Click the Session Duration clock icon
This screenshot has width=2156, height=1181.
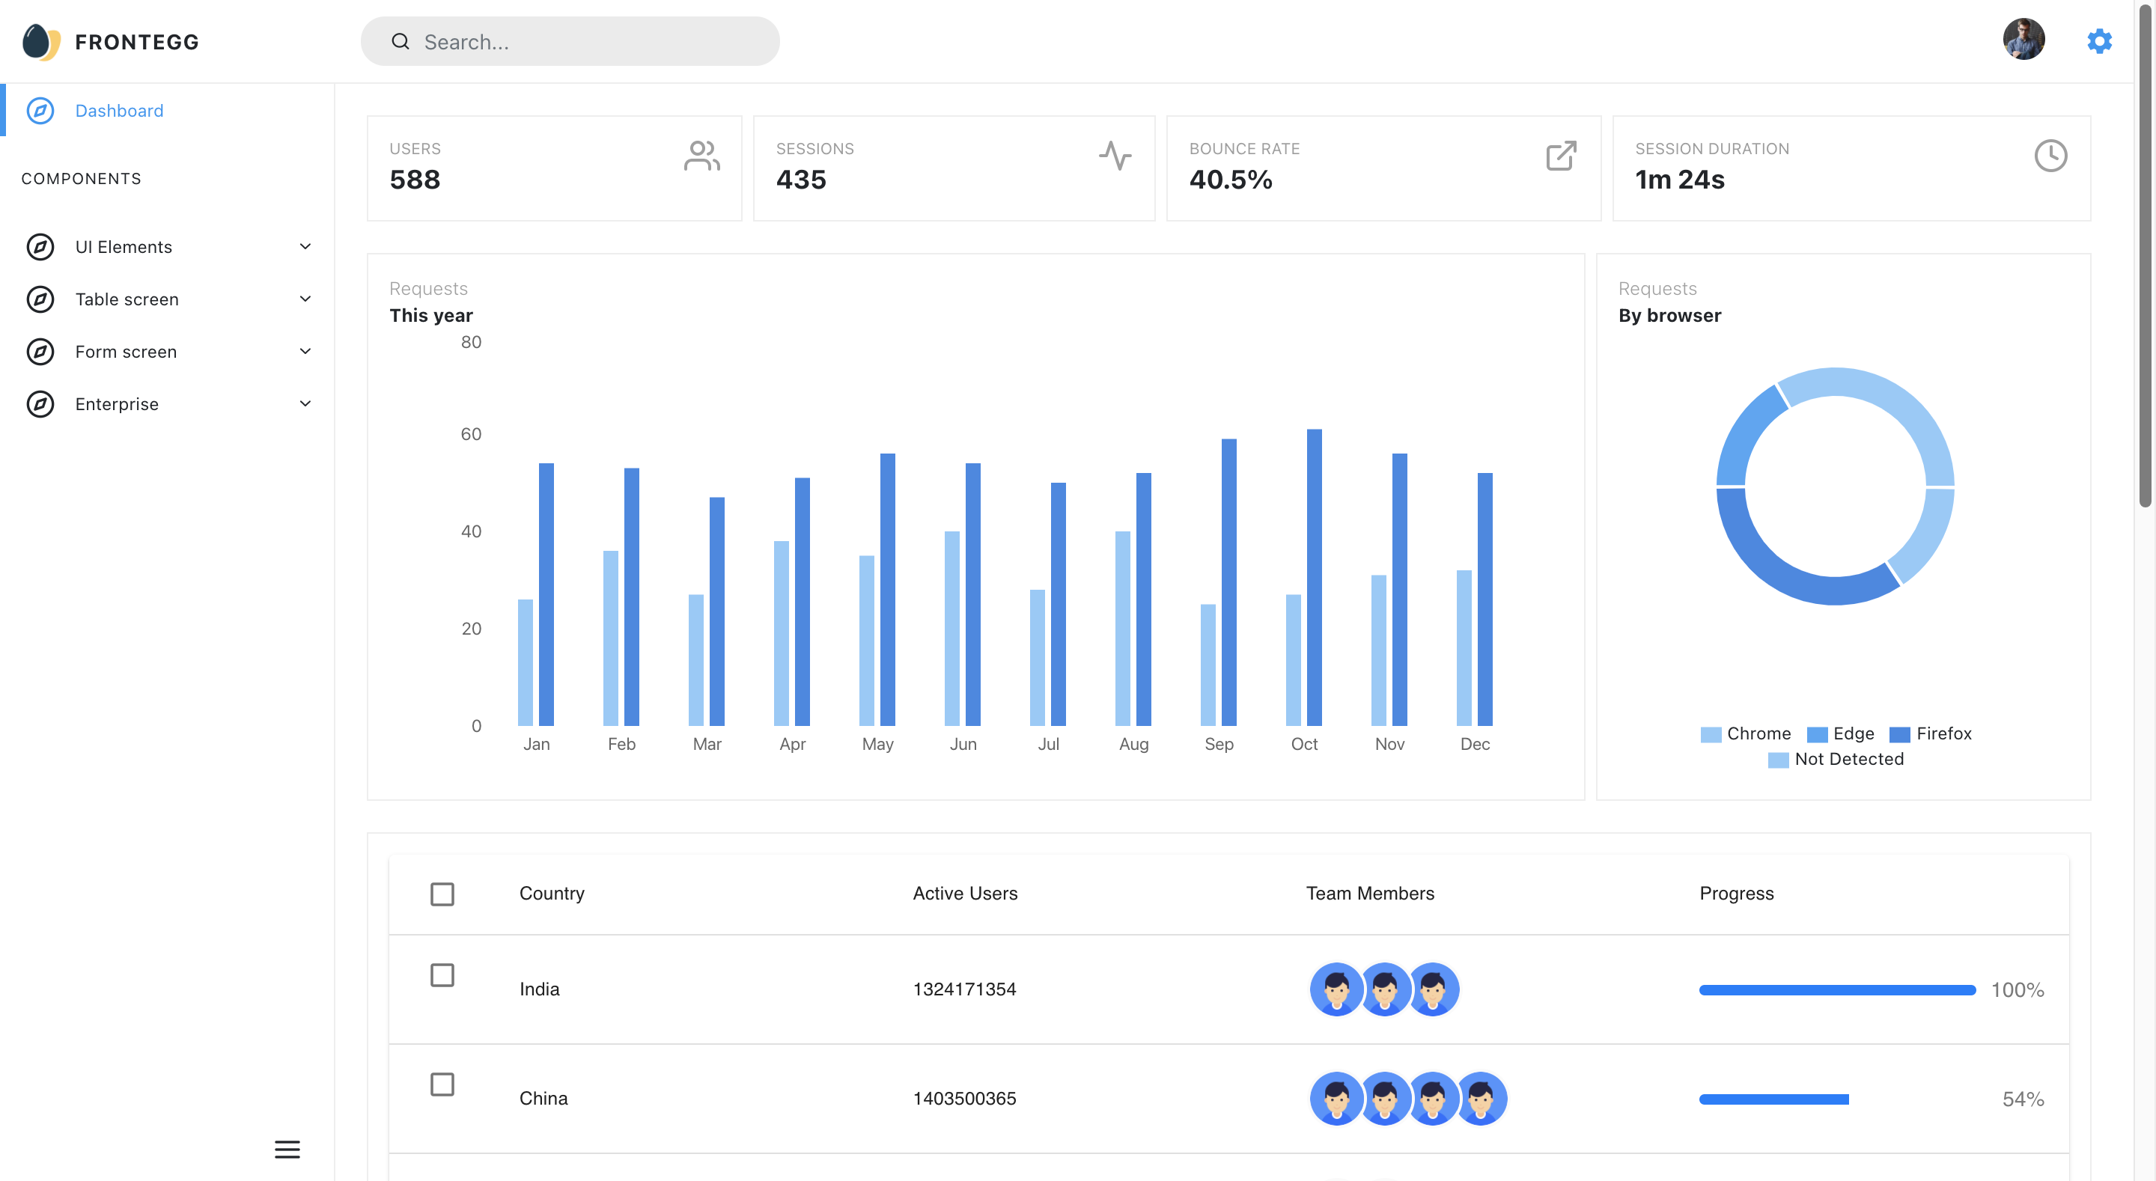(x=2050, y=156)
